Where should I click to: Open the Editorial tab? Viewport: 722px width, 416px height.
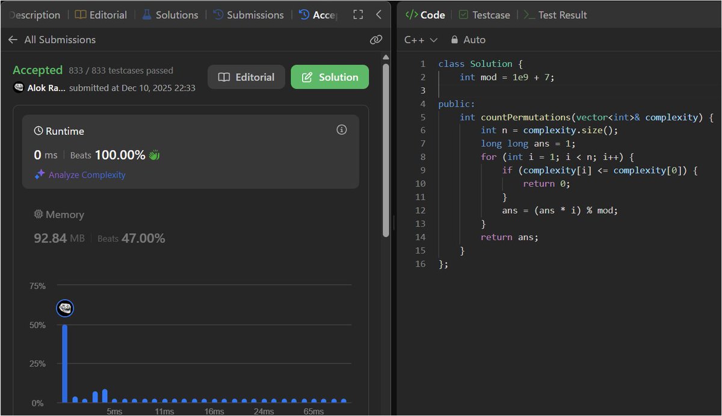[x=101, y=15]
